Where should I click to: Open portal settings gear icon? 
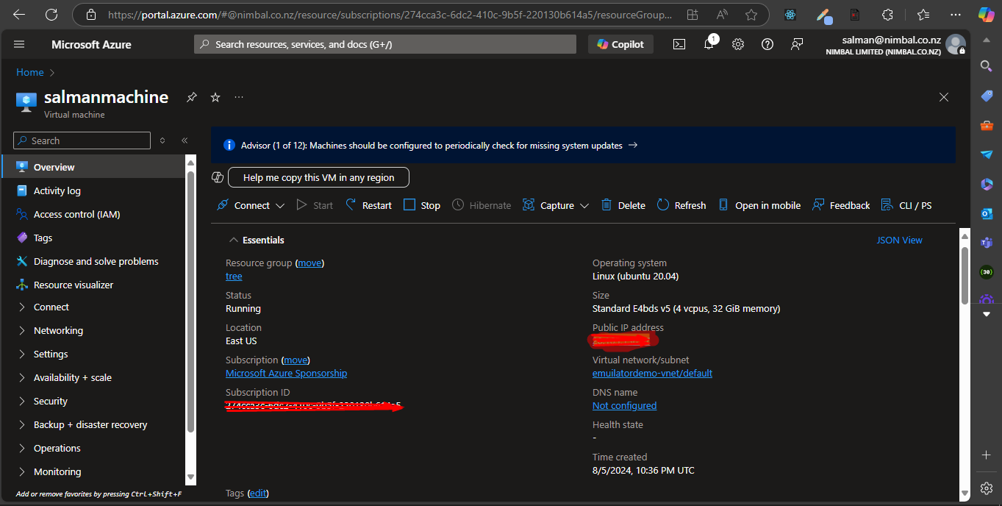pyautogui.click(x=738, y=44)
